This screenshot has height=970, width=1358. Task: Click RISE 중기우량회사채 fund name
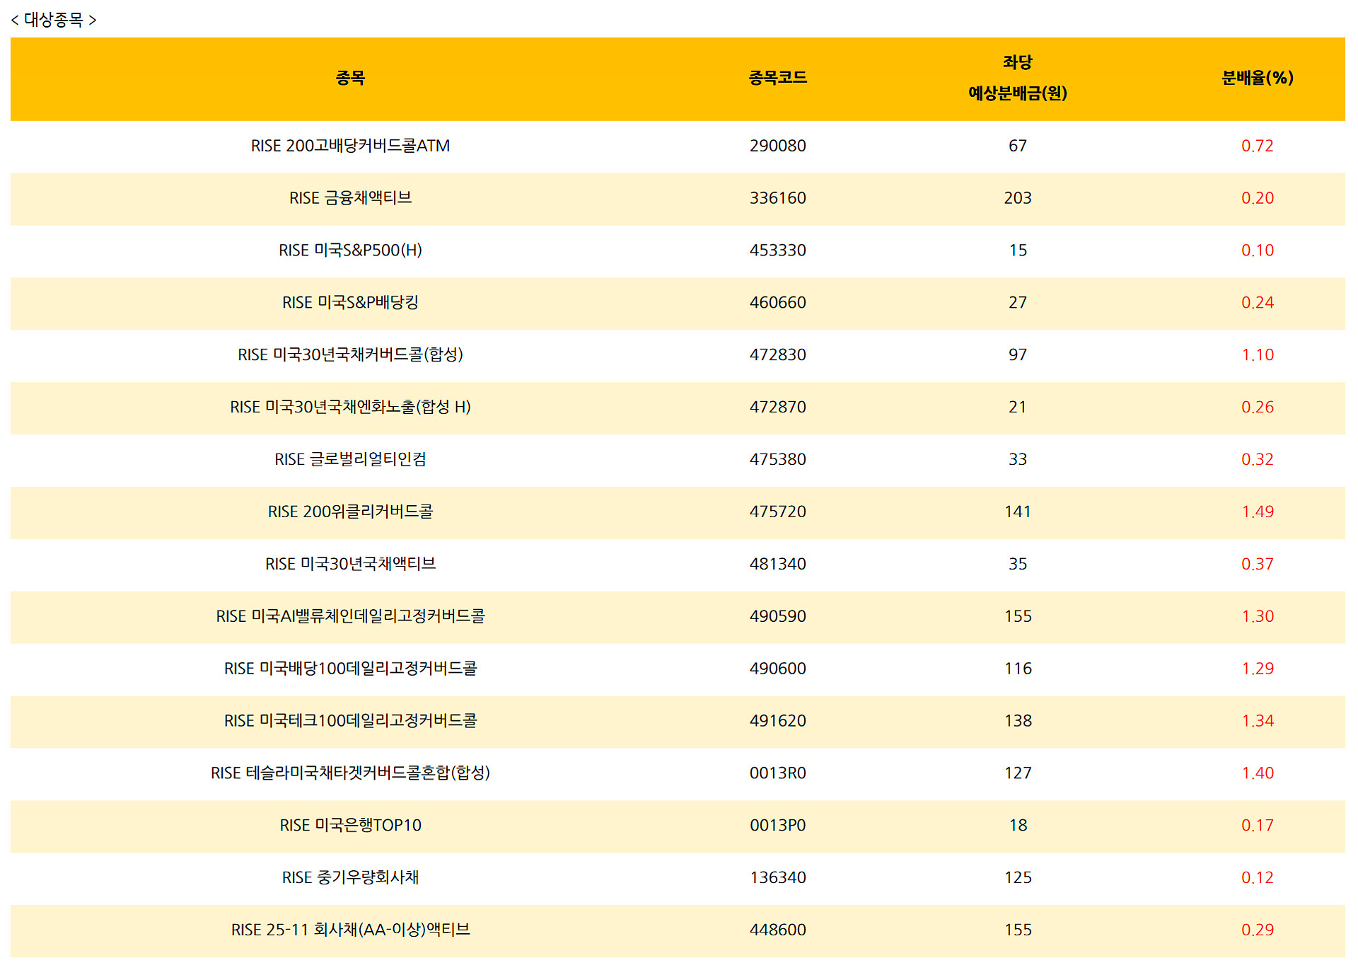(350, 878)
